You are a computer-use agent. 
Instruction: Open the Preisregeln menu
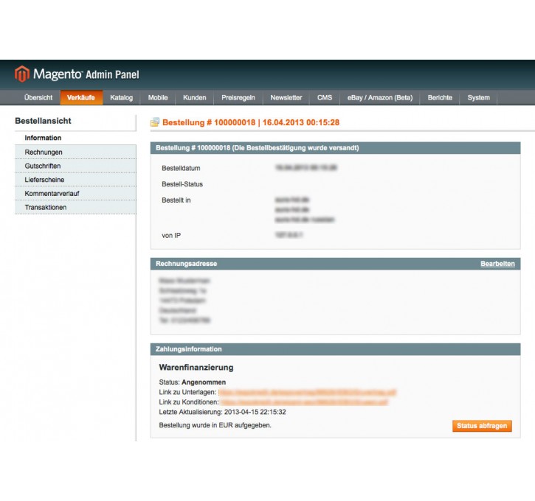pyautogui.click(x=238, y=98)
